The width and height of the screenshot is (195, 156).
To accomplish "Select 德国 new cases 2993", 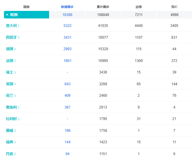I will pyautogui.click(x=67, y=49).
